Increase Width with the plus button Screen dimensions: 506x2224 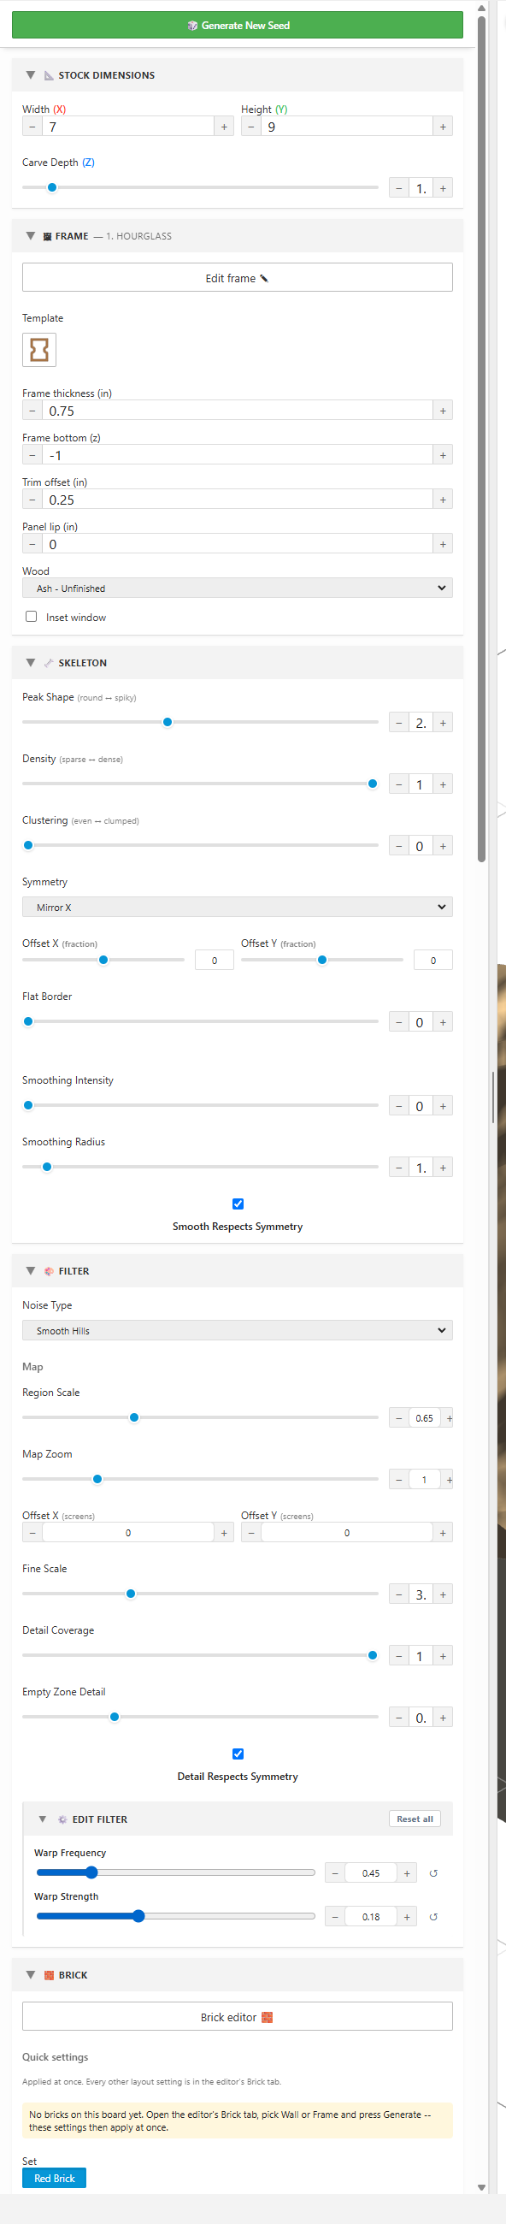pyautogui.click(x=224, y=127)
